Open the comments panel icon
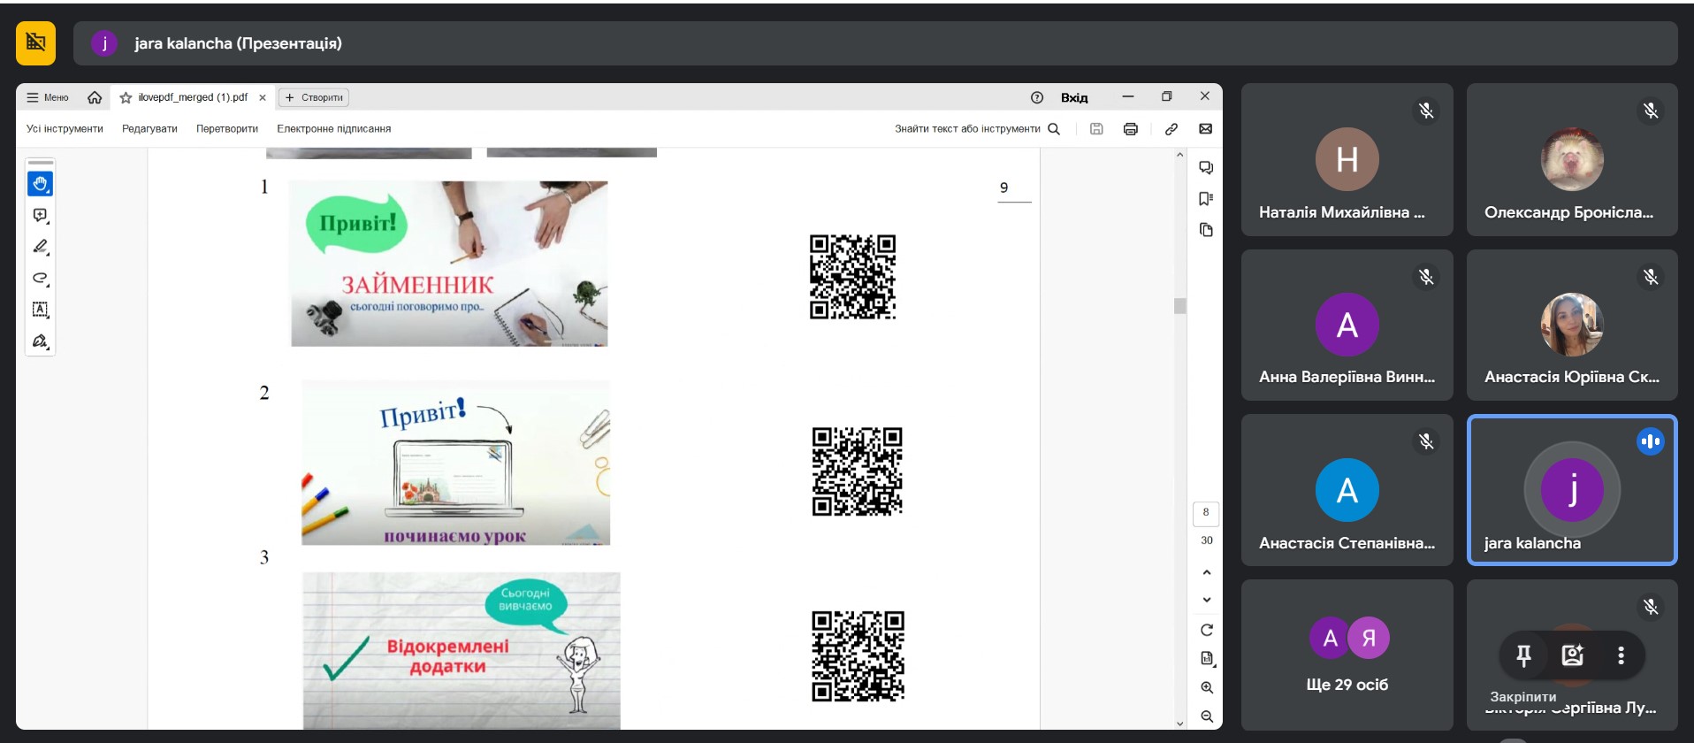The width and height of the screenshot is (1694, 743). [1206, 167]
